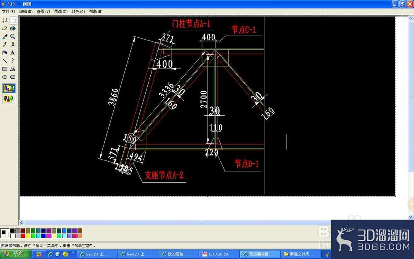Choose the Eraser tool
The image size is (414, 259).
point(5,29)
